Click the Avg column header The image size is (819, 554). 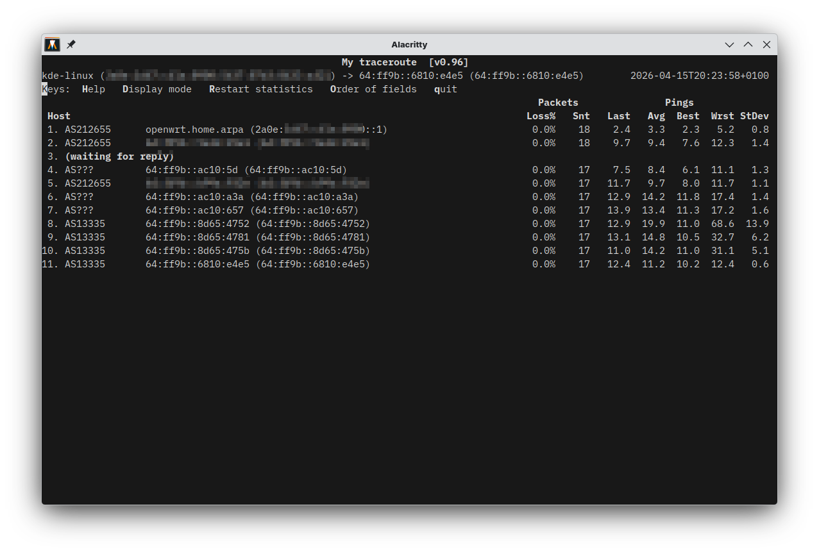656,116
